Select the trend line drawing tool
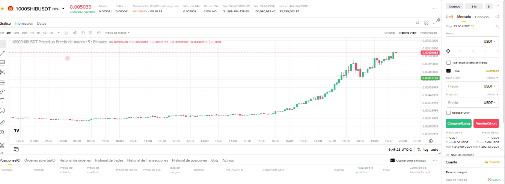Screen dimensions: 505x184 pyautogui.click(x=2, y=53)
